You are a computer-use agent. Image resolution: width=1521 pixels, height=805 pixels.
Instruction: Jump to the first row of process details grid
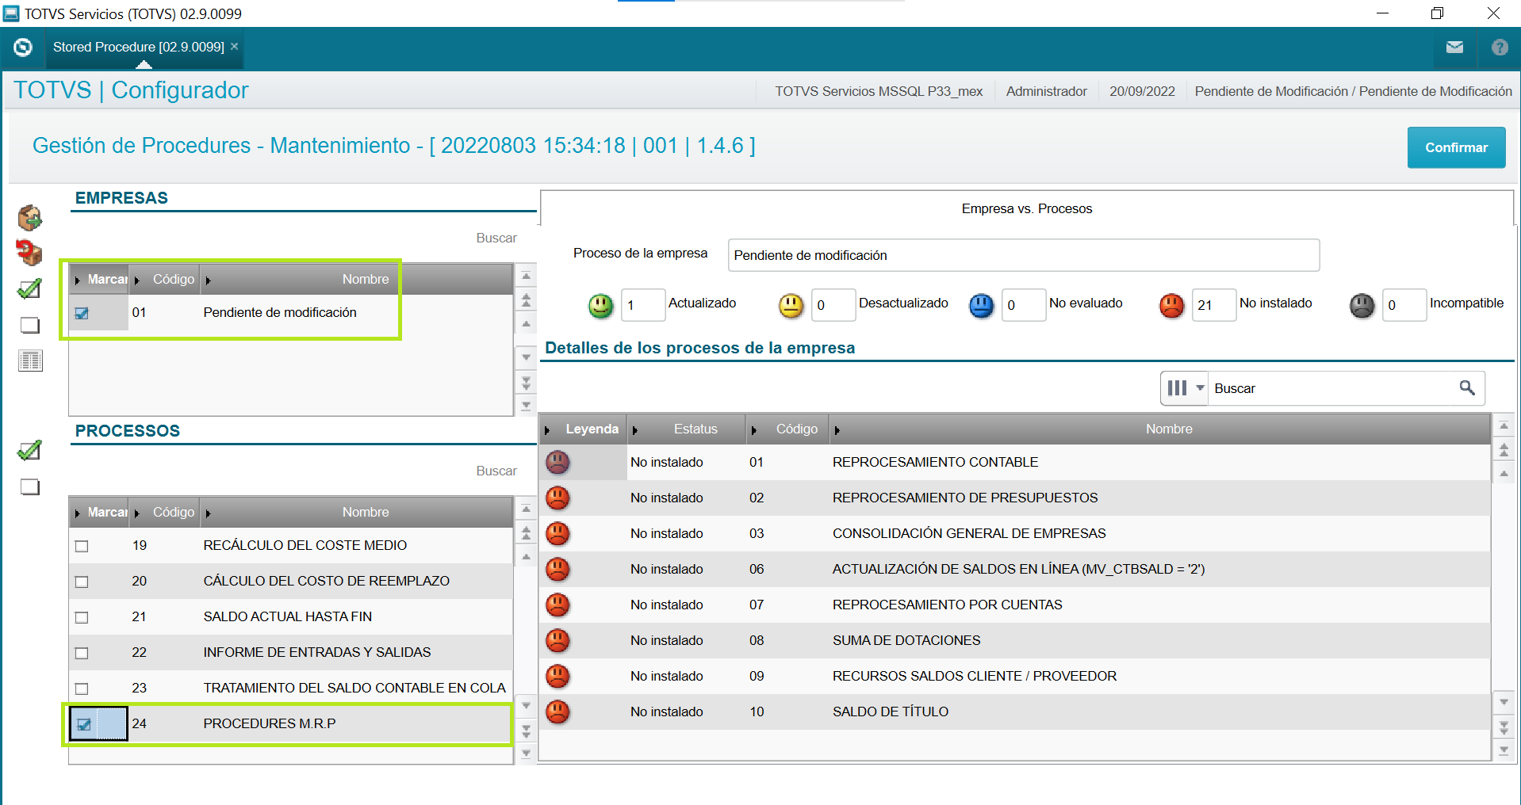point(1504,426)
